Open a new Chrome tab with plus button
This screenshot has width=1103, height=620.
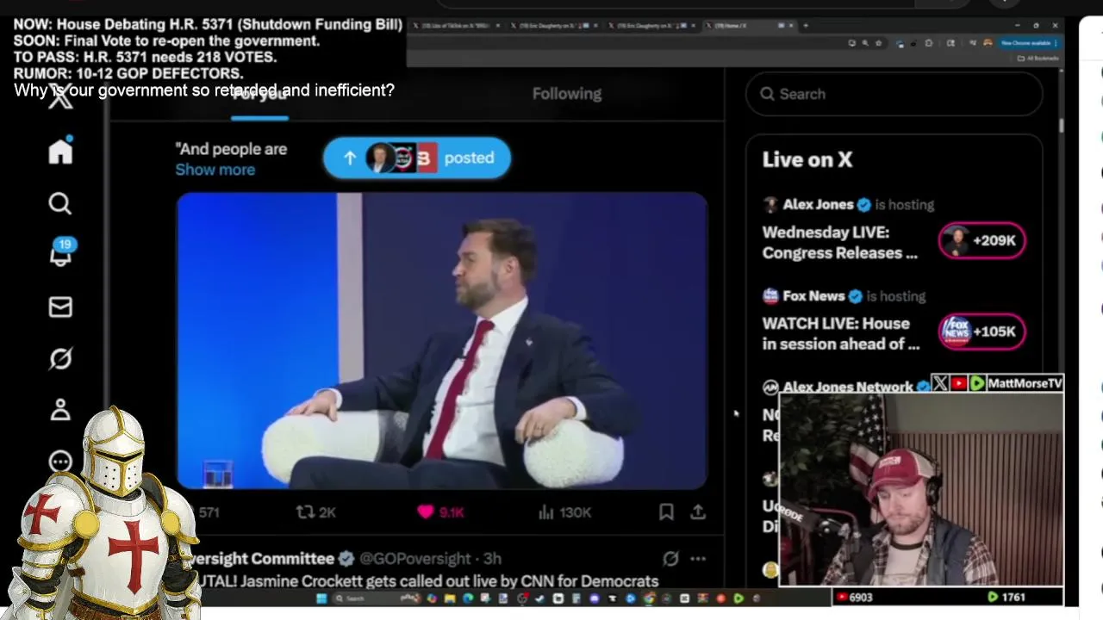805,26
